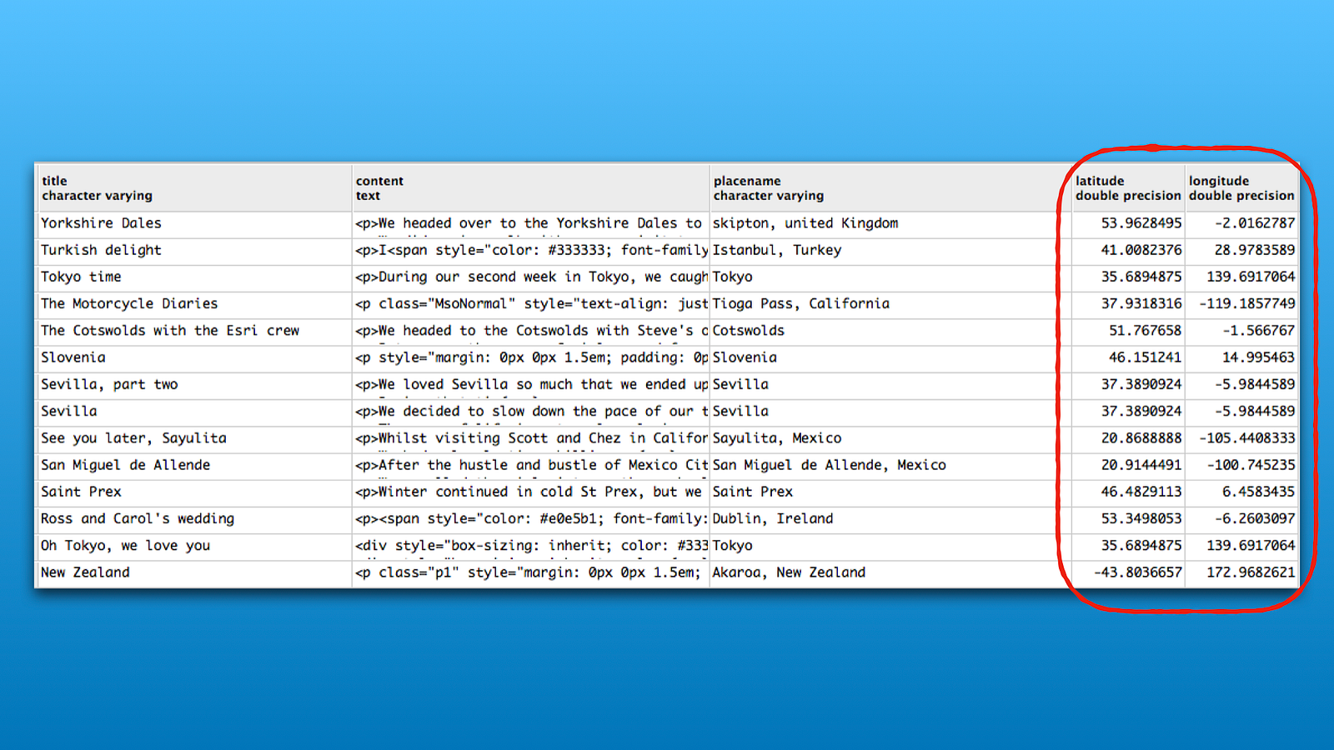The height and width of the screenshot is (750, 1334).
Task: Select longitude value -105.4408333
Action: point(1241,438)
